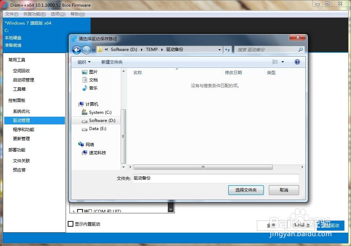The height and width of the screenshot is (246, 351).
Task: Check the 端口 (COM 和 LPT) option
Action: (80, 211)
